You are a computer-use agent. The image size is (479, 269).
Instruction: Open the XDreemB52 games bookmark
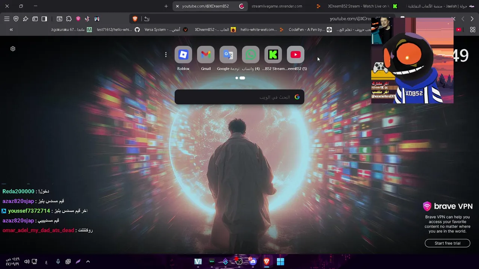coord(215,30)
